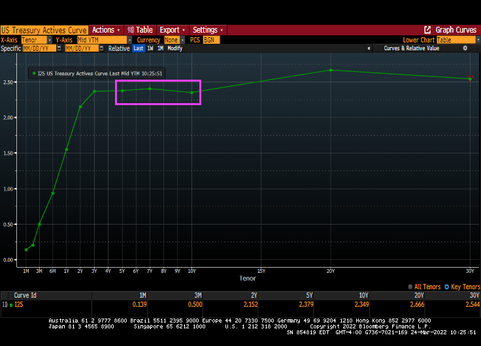Click the green legend marker for I25 curve
Image resolution: width=481 pixels, height=346 pixels.
click(34, 74)
